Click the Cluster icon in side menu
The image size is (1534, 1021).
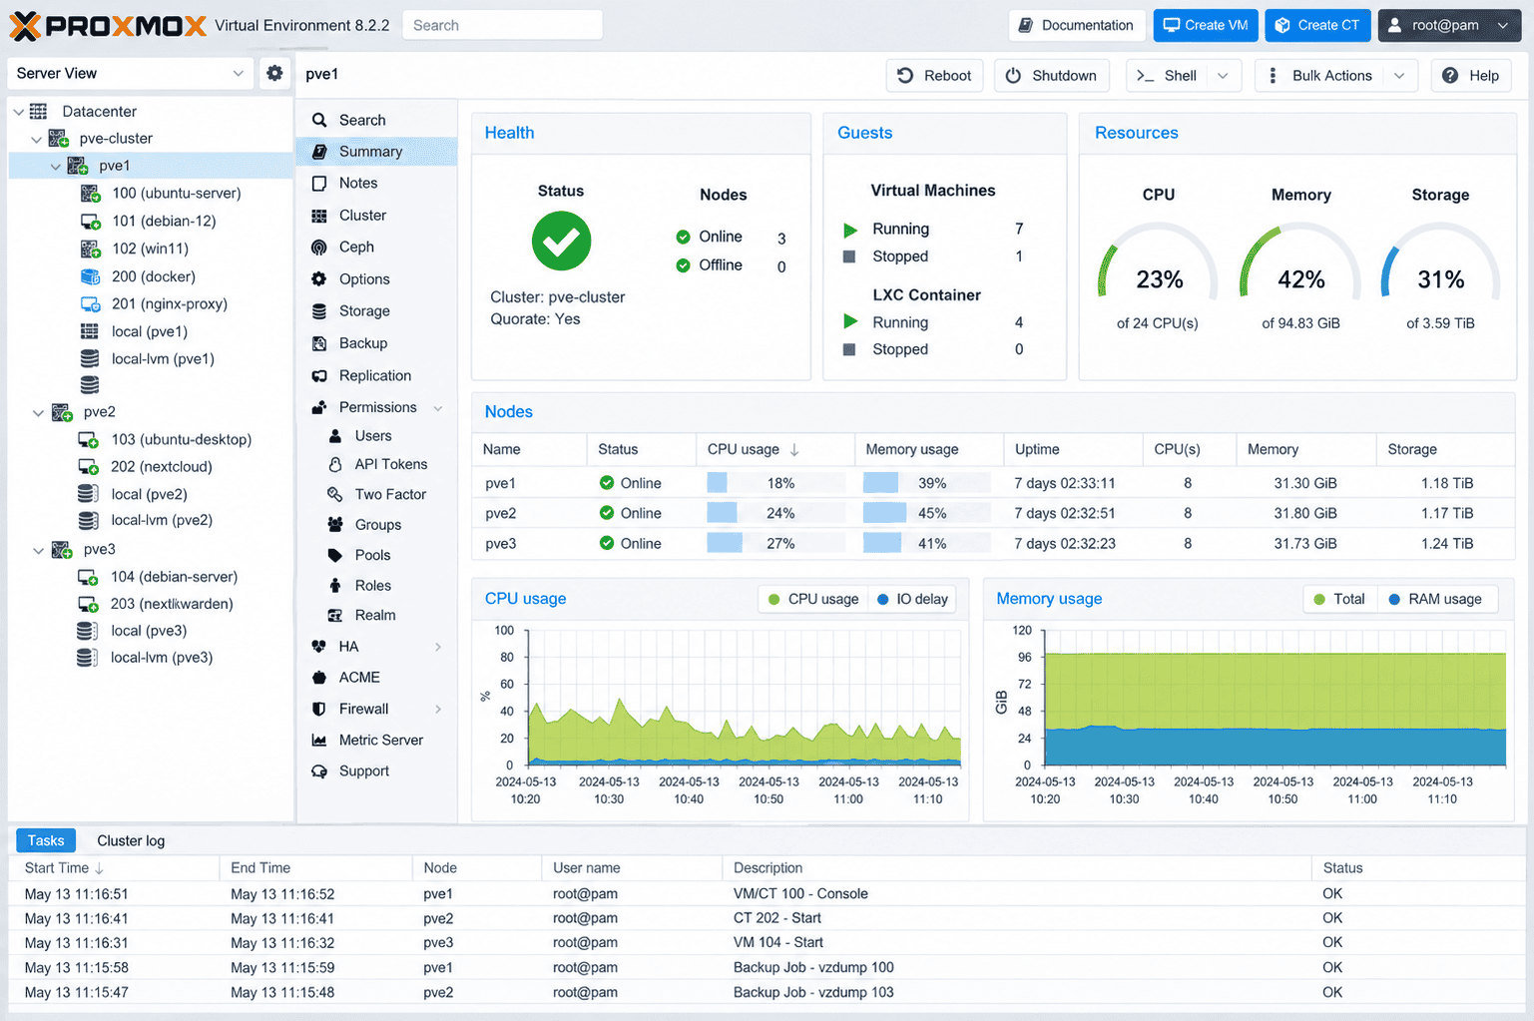(319, 216)
